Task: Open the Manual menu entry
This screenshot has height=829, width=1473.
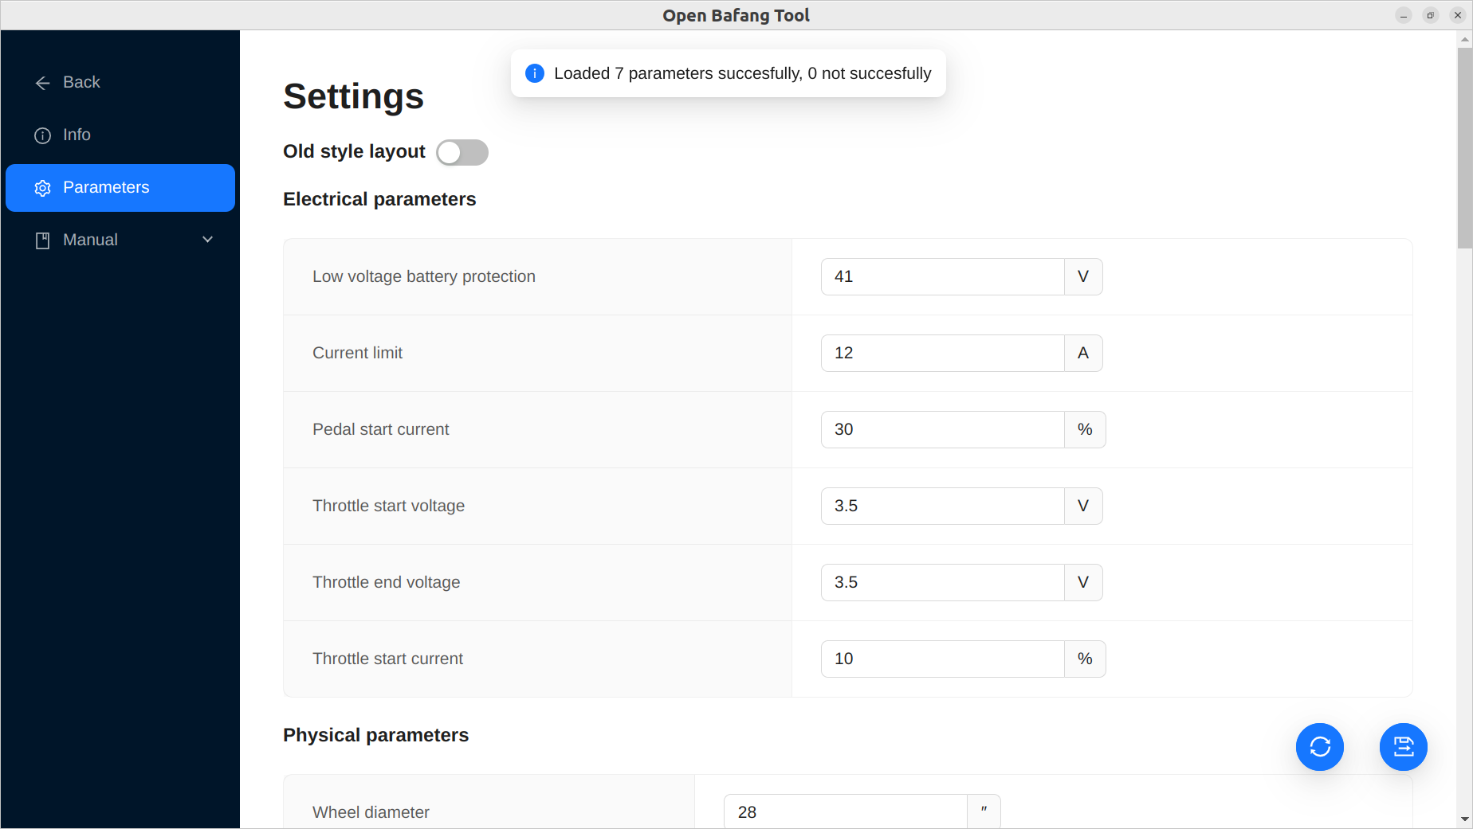Action: 120,240
